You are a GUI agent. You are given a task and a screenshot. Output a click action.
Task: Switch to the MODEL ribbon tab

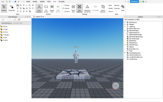pyautogui.click(x=35, y=2)
